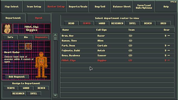The height and width of the screenshot is (100, 178).
Task: Click the gear icon for Brun, Noe
Action: (167, 36)
